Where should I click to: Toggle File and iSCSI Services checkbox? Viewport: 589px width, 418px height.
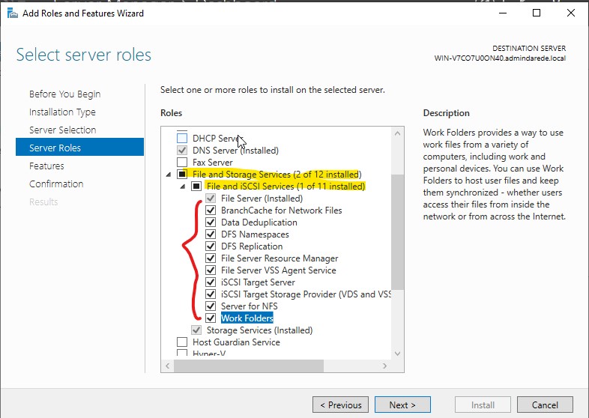point(196,187)
